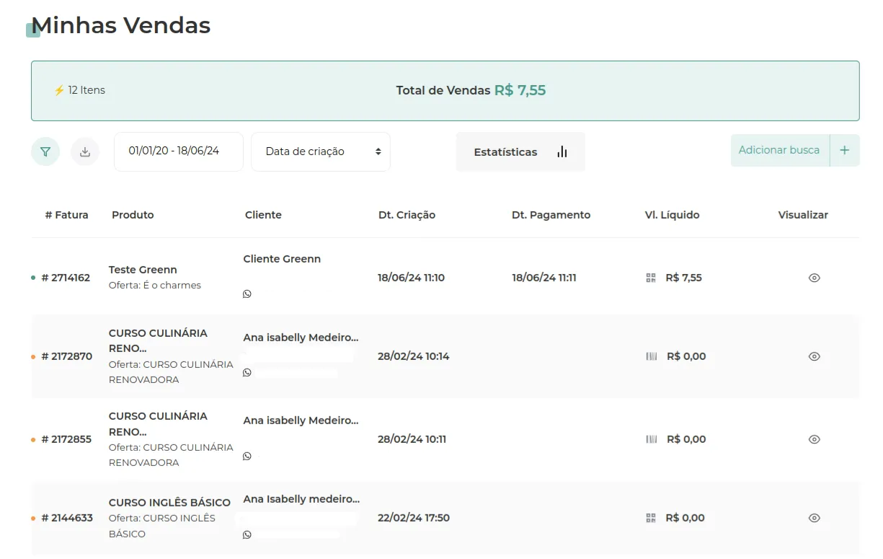Click the Dt. Pagamento column header
883x559 pixels.
click(x=551, y=215)
